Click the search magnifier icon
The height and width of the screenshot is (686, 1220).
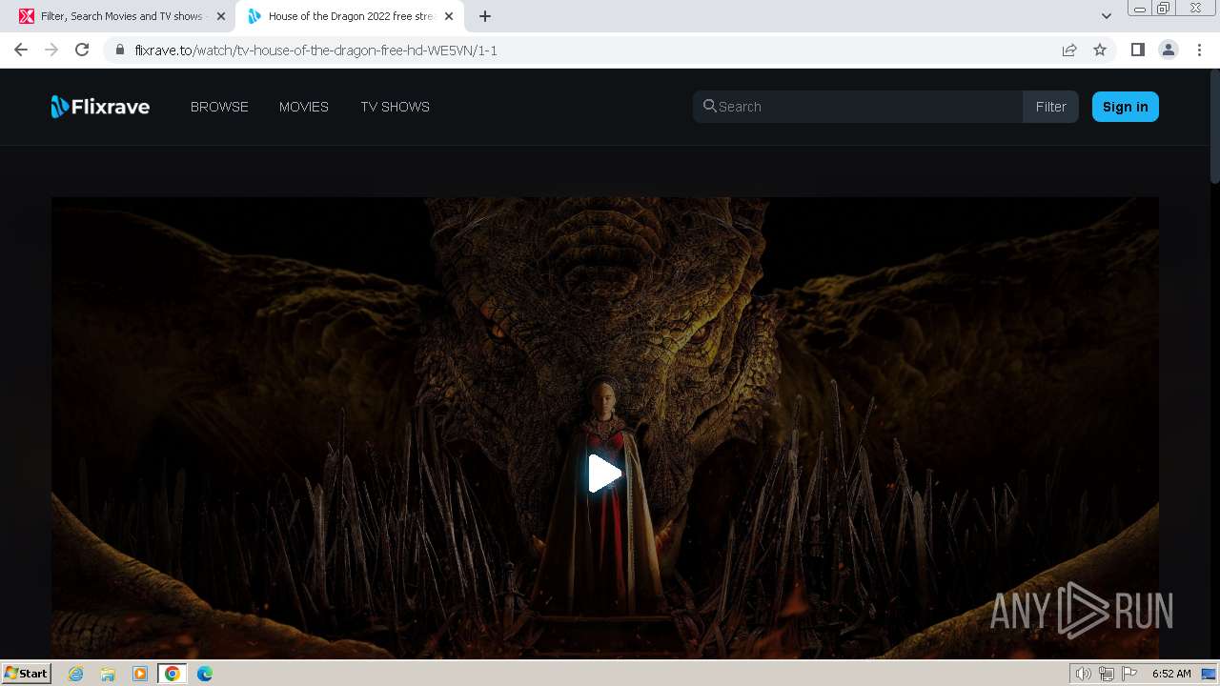pos(709,106)
